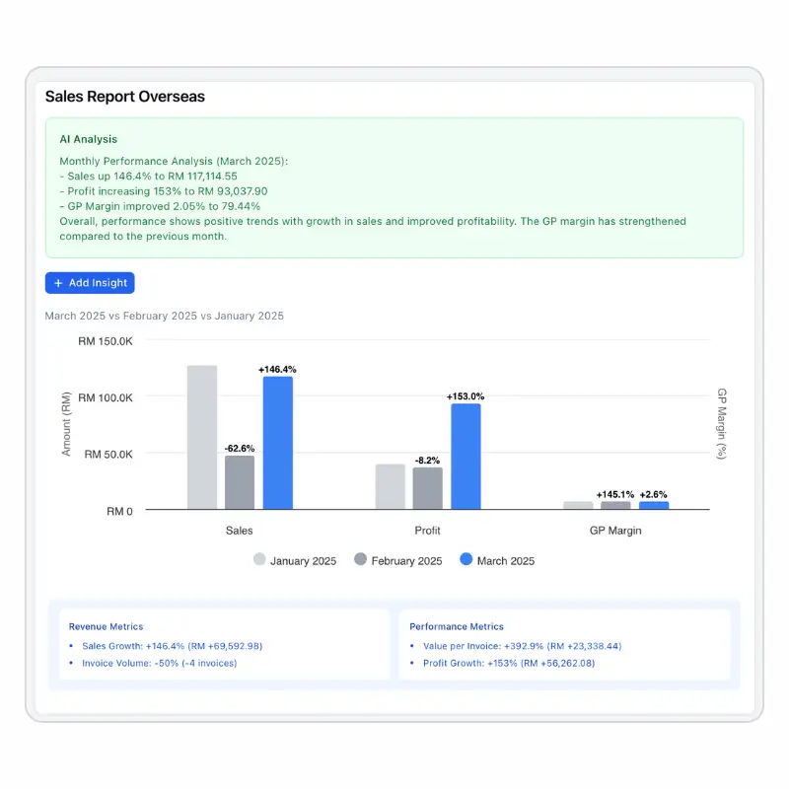Click the Add Insight button

coord(90,283)
